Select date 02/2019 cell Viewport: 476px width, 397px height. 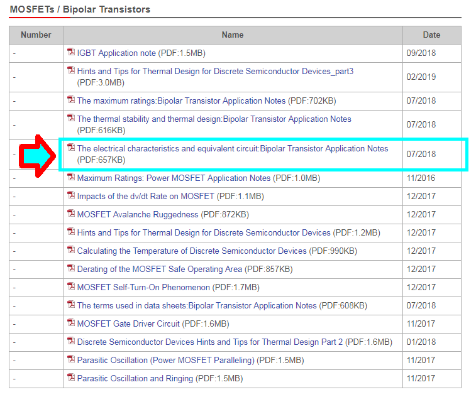(x=421, y=77)
